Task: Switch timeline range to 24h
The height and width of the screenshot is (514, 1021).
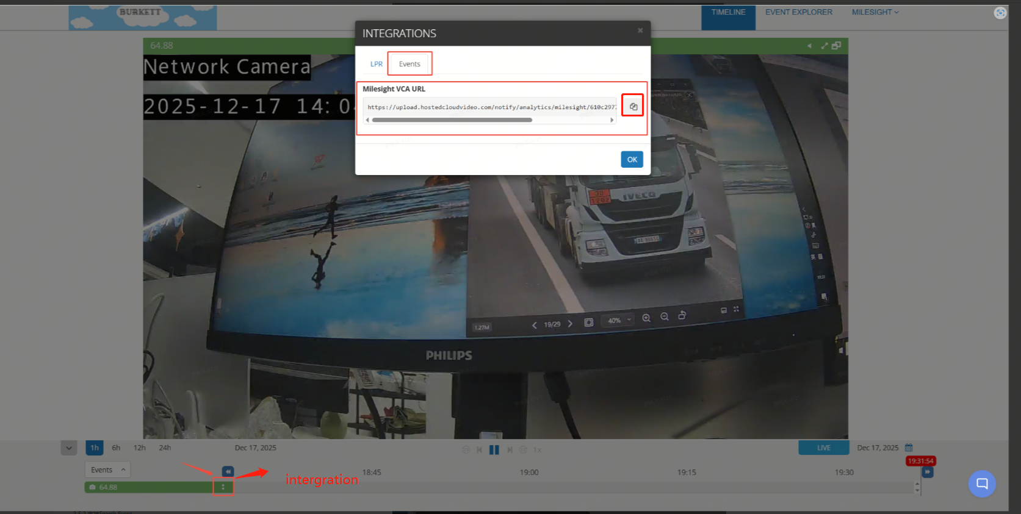Action: tap(165, 448)
